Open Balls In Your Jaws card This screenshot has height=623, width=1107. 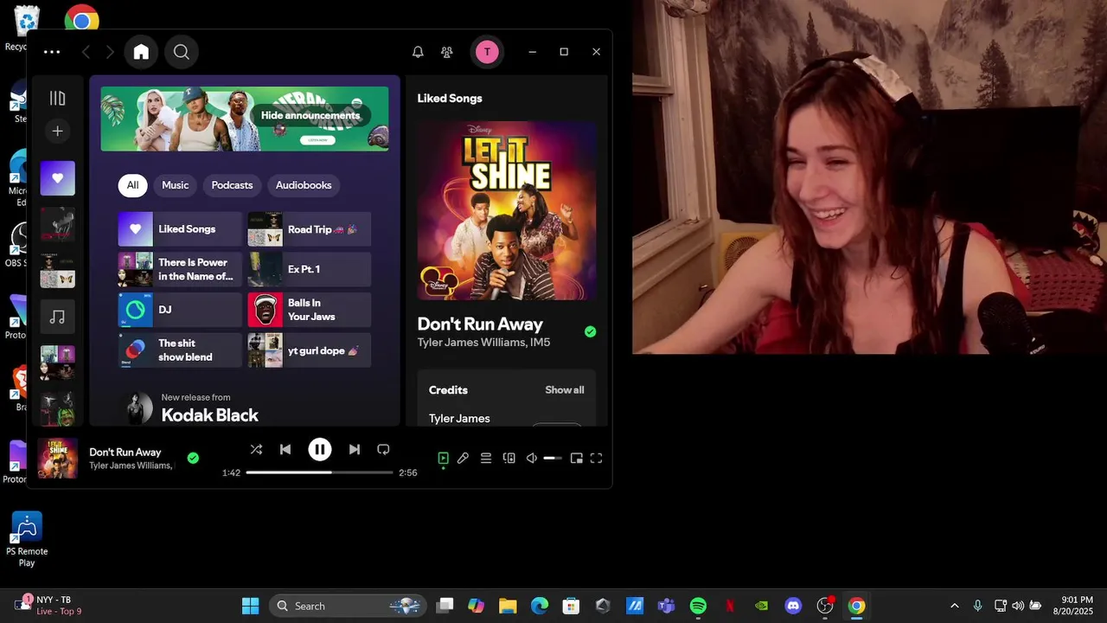point(310,310)
